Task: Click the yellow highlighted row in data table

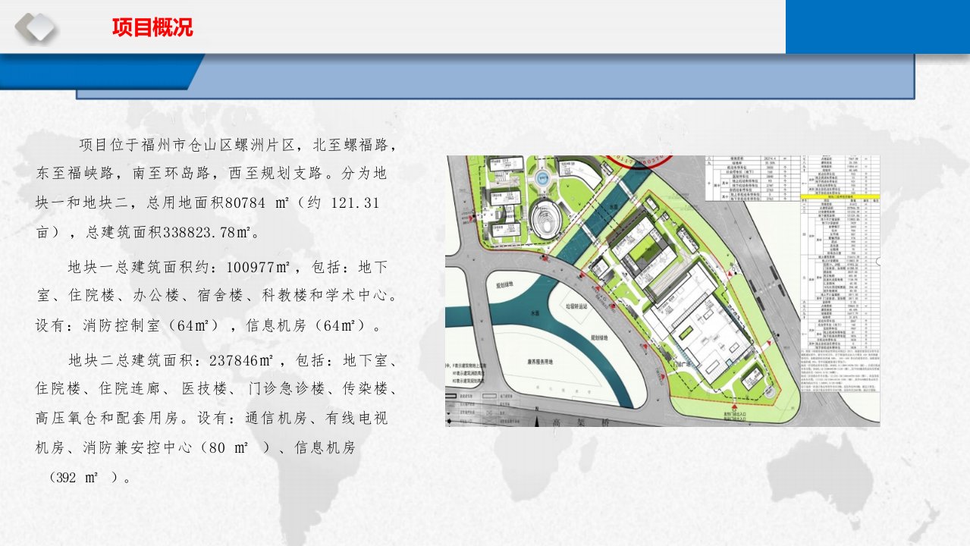Action: [842, 195]
